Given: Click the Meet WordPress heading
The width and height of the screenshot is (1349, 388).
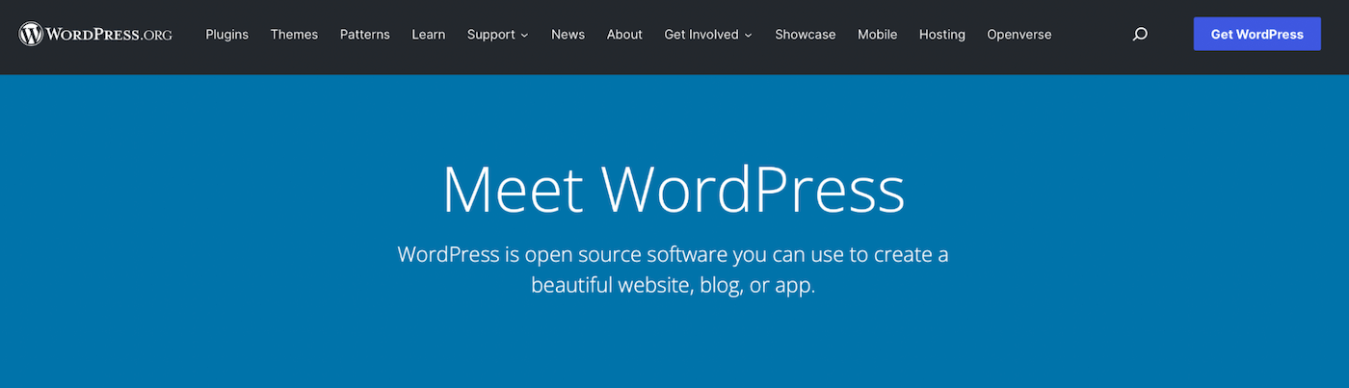Looking at the screenshot, I should click(674, 190).
